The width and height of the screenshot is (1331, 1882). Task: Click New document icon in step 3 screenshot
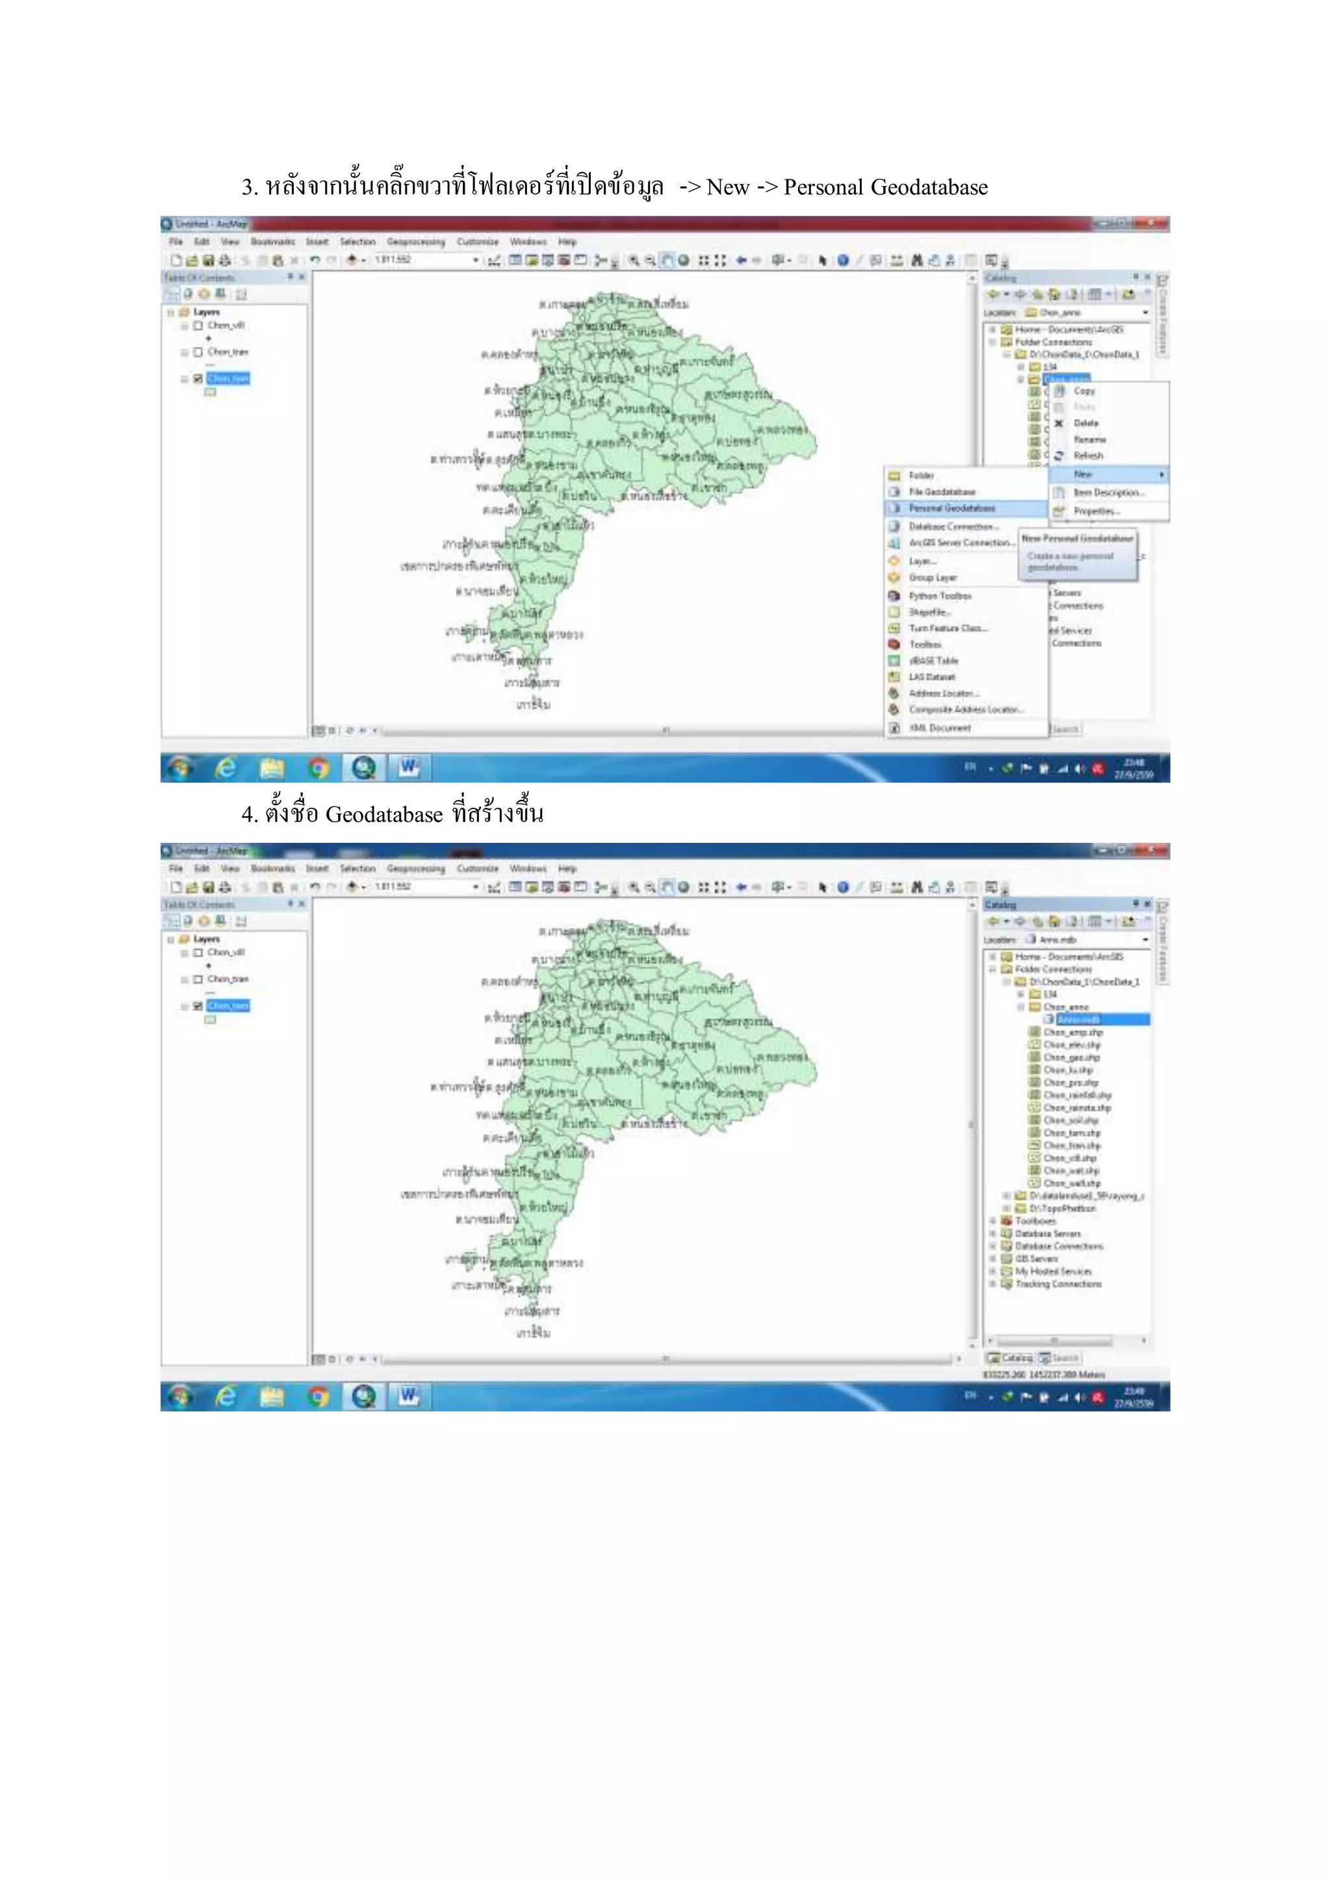coord(175,261)
